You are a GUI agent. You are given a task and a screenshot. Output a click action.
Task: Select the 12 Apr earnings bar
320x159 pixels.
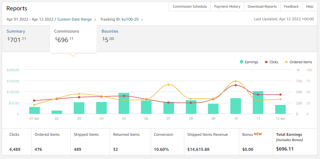tap(280, 109)
